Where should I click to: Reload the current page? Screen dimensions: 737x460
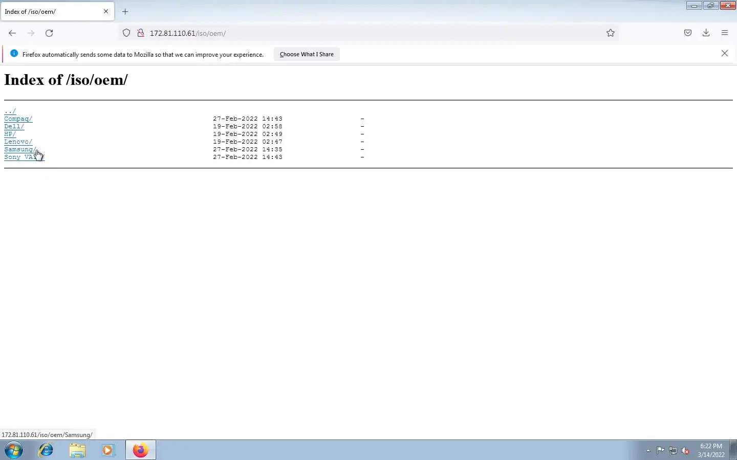[49, 33]
